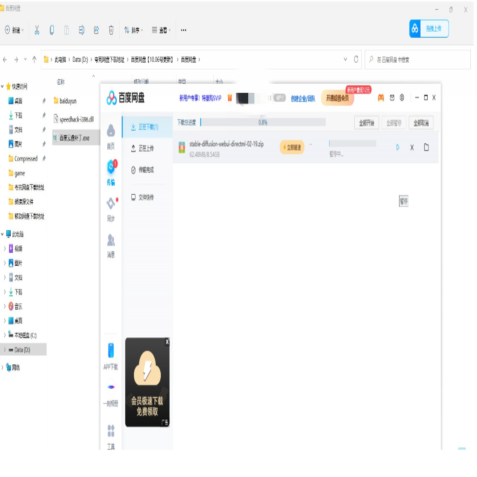Open the 排序 sort dropdown
The height and width of the screenshot is (477, 477).
click(133, 30)
